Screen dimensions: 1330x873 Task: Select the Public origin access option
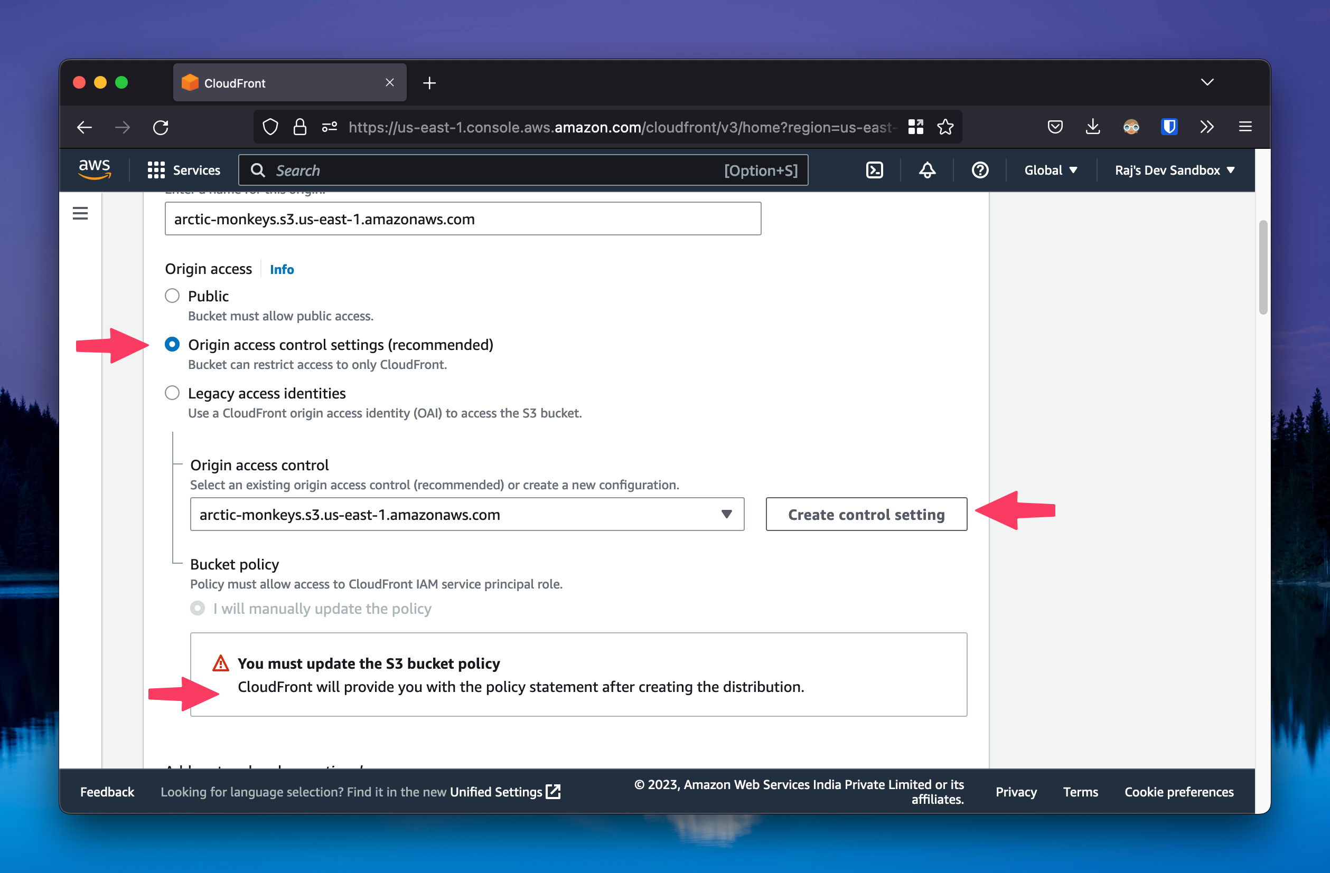coord(172,296)
